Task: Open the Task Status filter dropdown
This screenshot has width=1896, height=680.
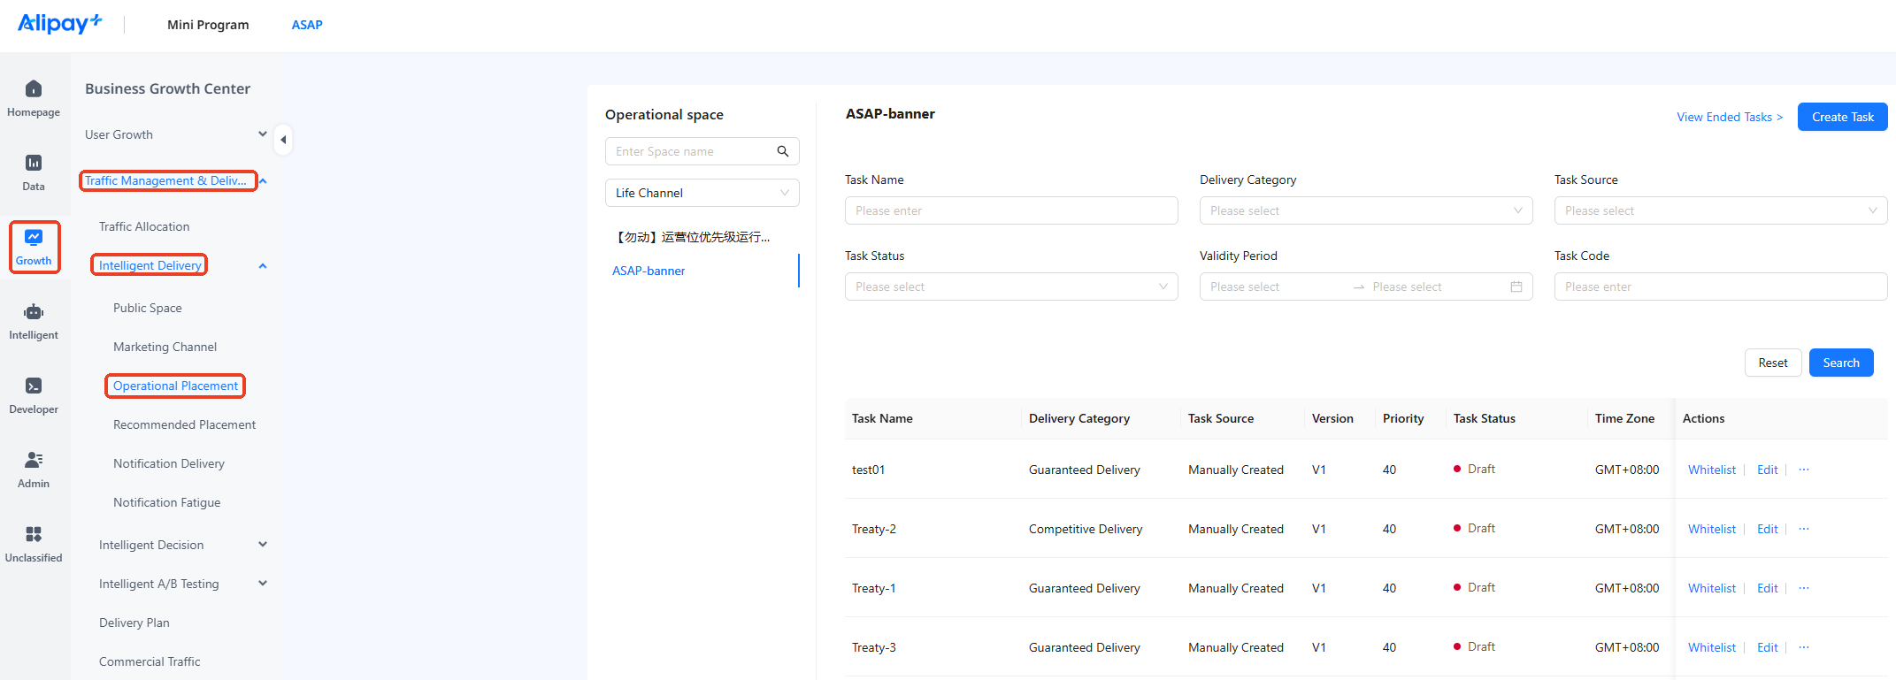Action: click(1011, 287)
